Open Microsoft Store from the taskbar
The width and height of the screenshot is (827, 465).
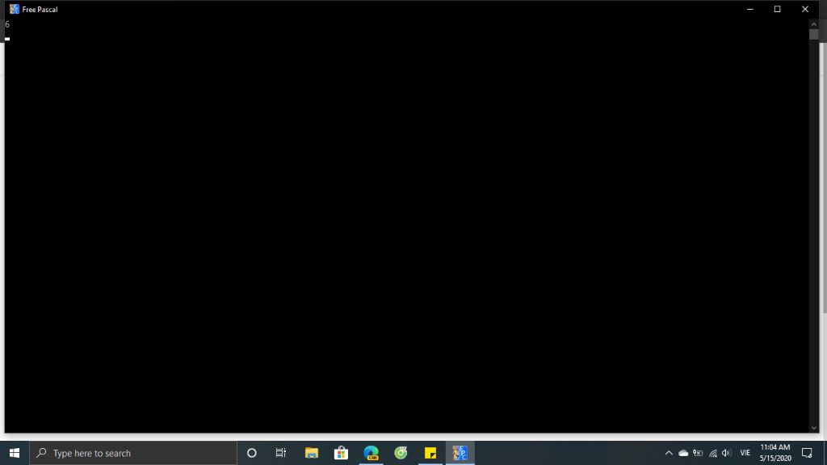tap(342, 453)
